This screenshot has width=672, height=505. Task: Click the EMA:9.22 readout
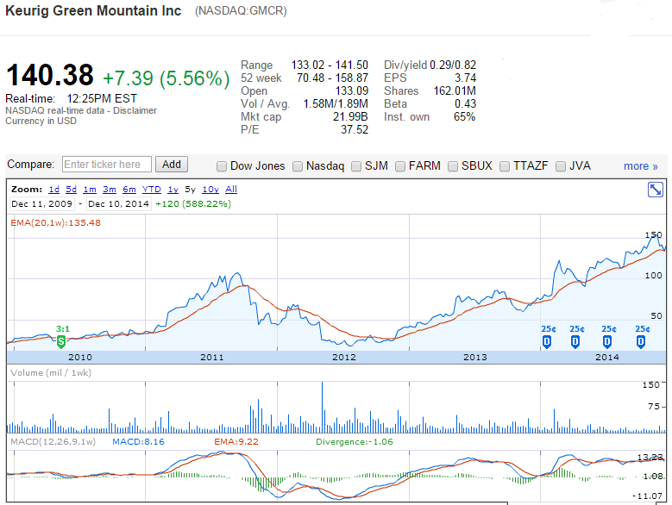236,442
